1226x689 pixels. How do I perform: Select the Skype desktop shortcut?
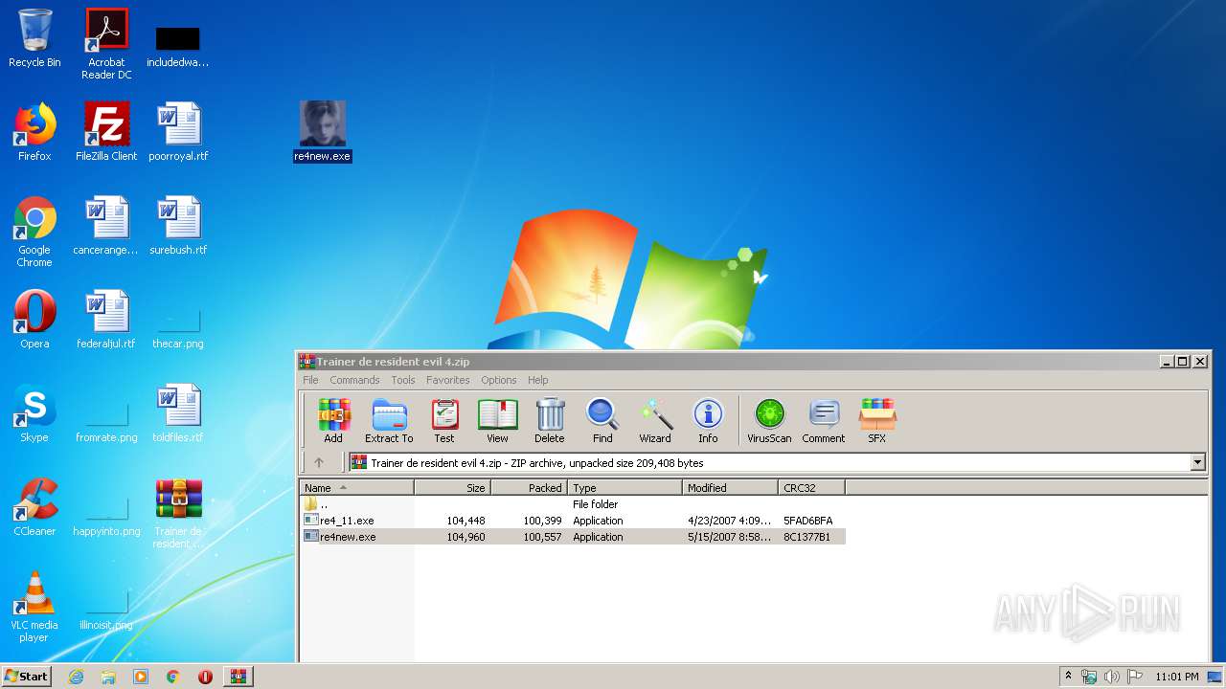pyautogui.click(x=34, y=413)
